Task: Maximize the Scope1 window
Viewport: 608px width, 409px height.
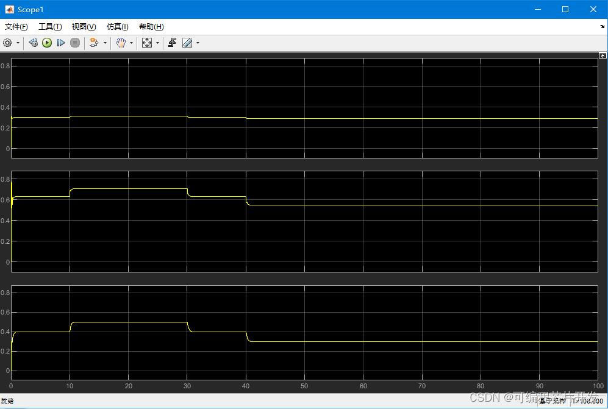Action: (x=565, y=9)
